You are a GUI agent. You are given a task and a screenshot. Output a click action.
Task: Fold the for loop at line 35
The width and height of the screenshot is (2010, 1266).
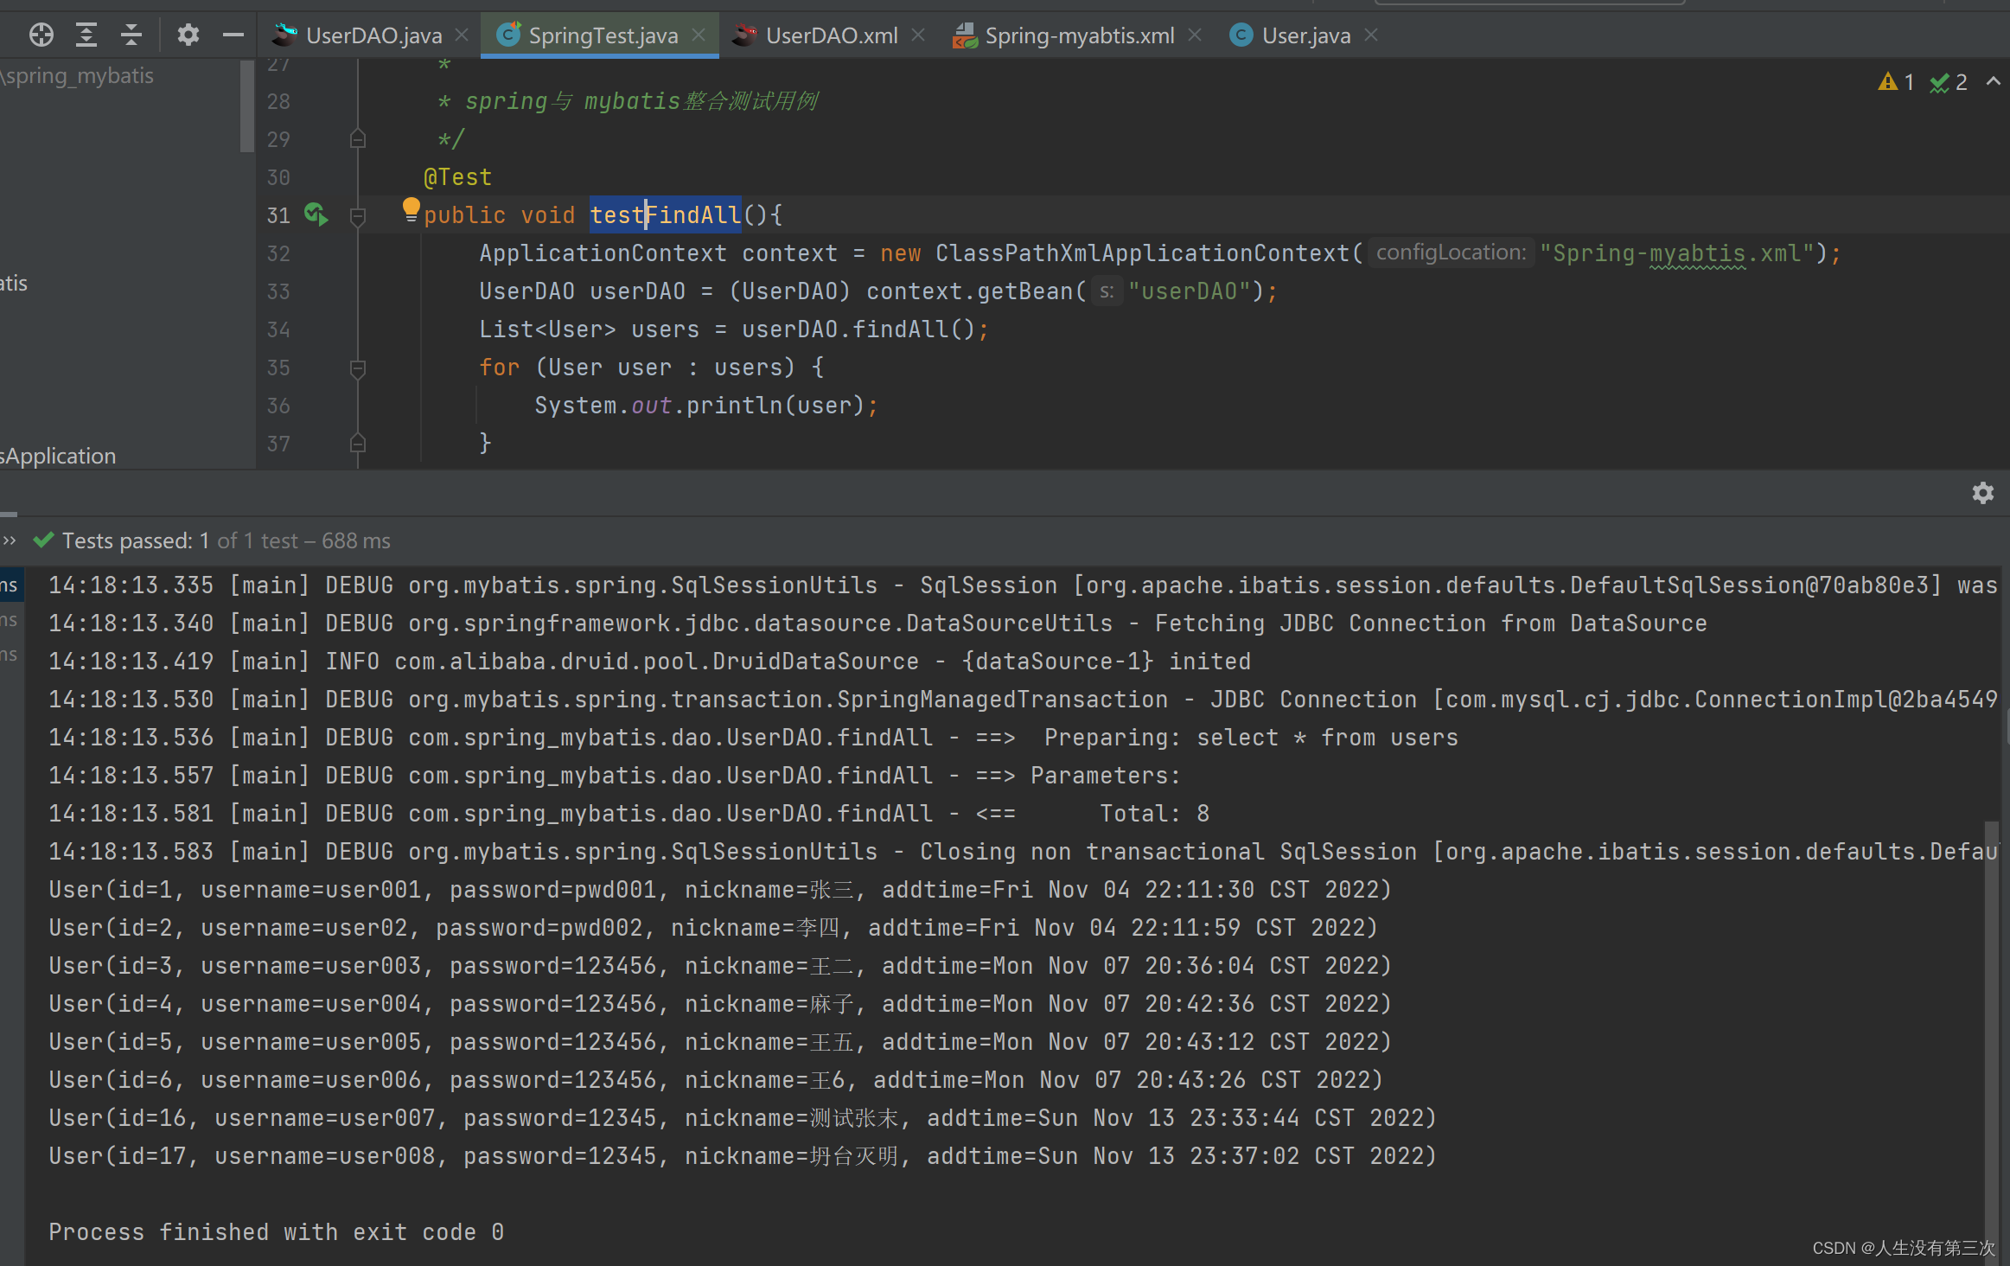pos(357,368)
